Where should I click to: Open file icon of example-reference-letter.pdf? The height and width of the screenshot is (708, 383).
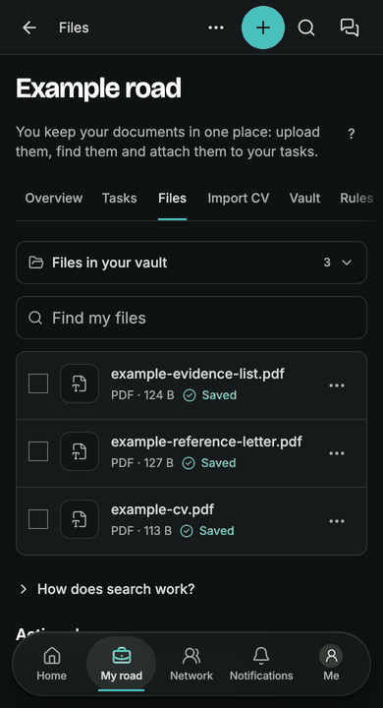coord(80,451)
